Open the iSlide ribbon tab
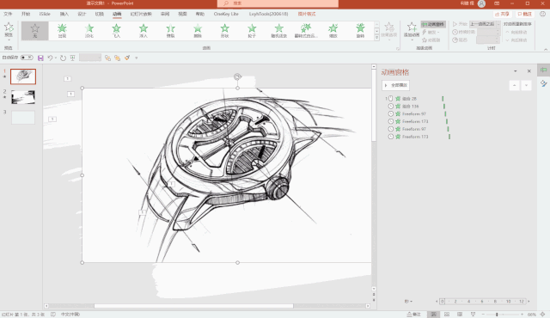The width and height of the screenshot is (550, 318). [x=45, y=14]
